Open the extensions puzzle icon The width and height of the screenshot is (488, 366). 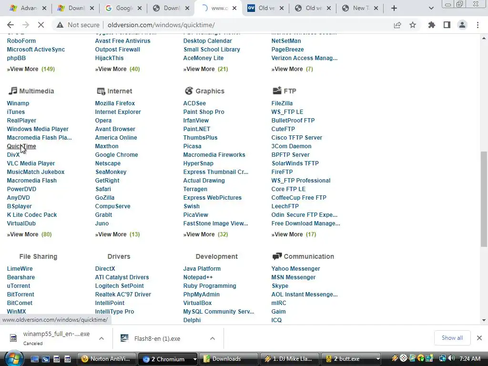[x=432, y=25]
